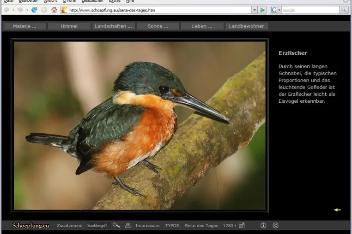Open the Forward history dropdown arrow
352x234 pixels.
pos(27,10)
